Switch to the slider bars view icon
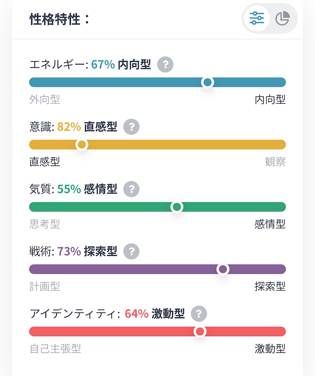The image size is (315, 376). tap(256, 18)
